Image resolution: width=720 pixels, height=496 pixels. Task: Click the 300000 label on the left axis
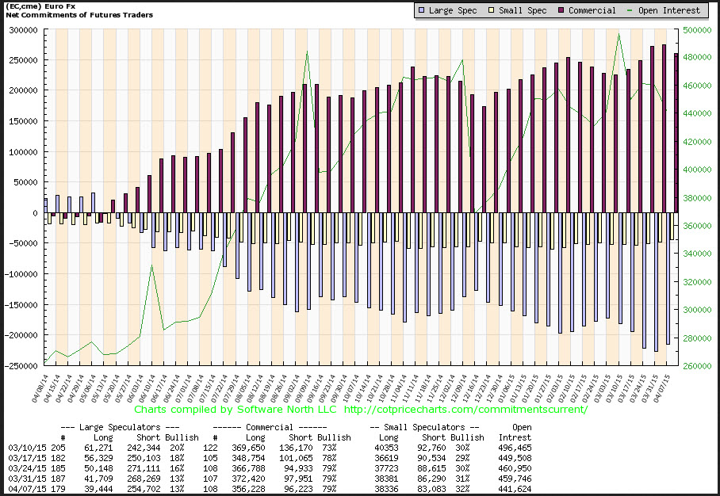coord(22,30)
